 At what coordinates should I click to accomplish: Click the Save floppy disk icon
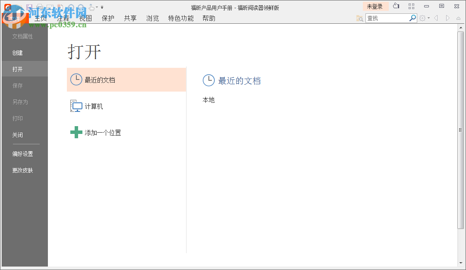click(x=29, y=7)
